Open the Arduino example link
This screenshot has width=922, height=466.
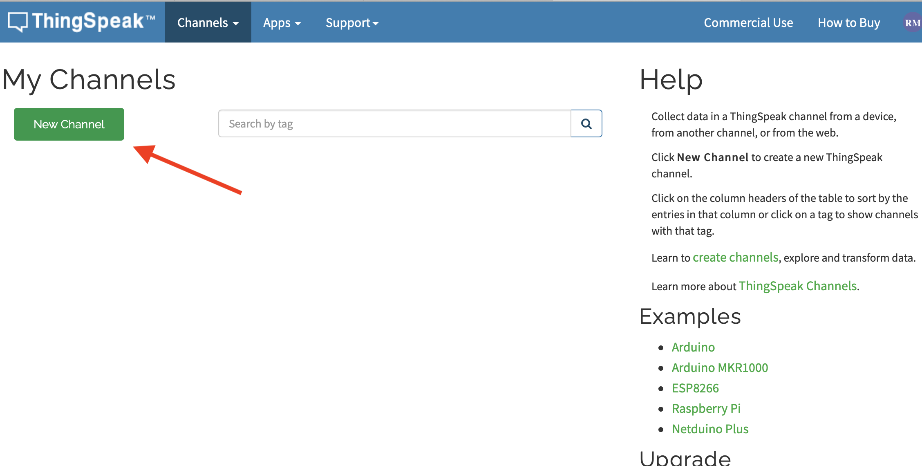coord(693,347)
